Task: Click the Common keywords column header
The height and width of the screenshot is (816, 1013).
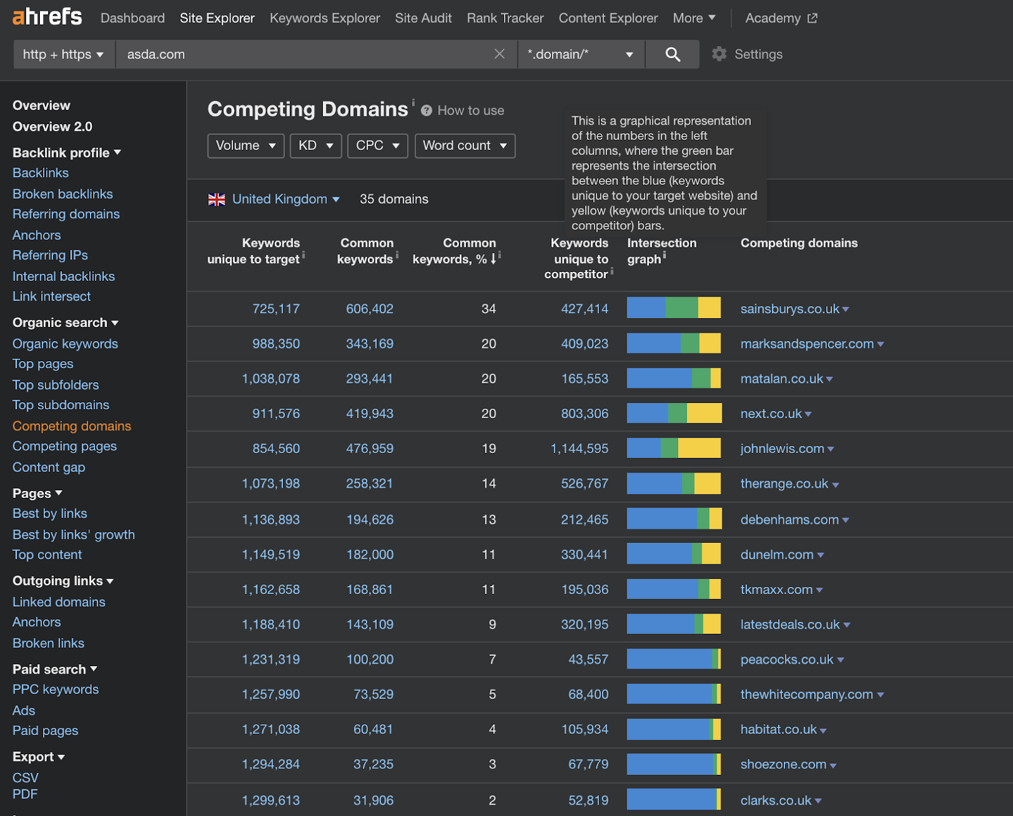Action: [x=365, y=251]
